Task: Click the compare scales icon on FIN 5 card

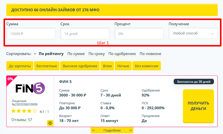Action: pos(50,123)
